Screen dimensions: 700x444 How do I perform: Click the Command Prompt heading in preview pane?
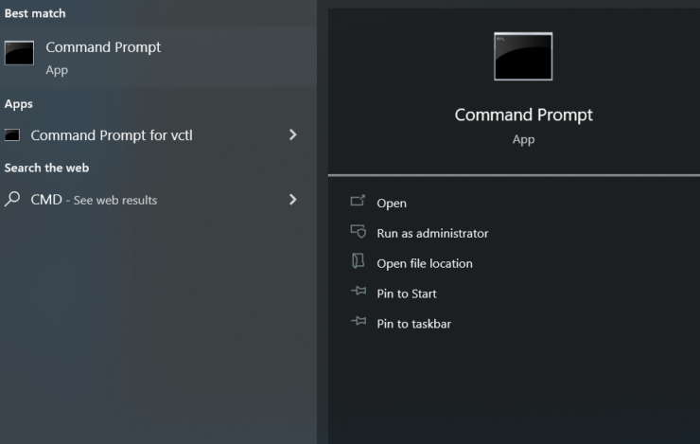(x=523, y=115)
